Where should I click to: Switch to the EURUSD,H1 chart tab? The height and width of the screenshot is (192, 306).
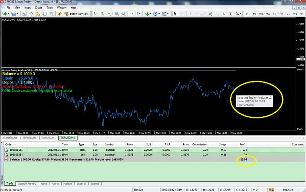tap(10, 138)
